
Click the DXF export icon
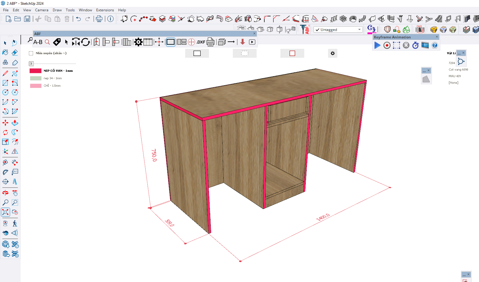[201, 42]
